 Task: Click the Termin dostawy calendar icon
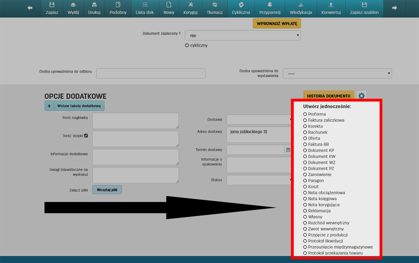click(x=288, y=150)
